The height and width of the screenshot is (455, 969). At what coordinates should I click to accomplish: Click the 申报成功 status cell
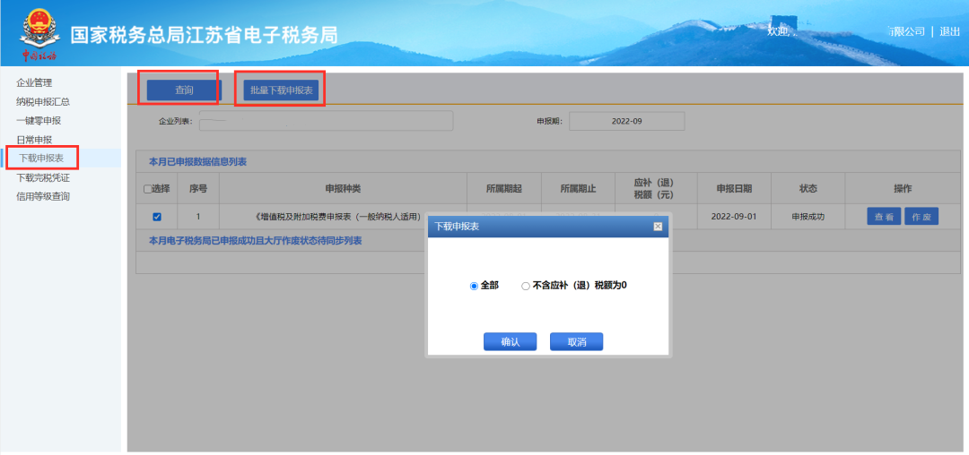[x=807, y=218]
